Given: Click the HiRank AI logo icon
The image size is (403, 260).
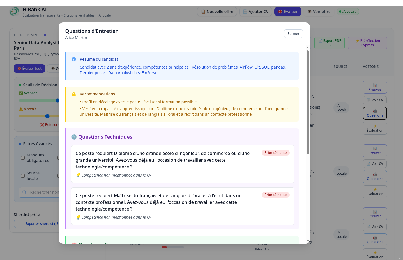Looking at the screenshot, I should [x=14, y=12].
